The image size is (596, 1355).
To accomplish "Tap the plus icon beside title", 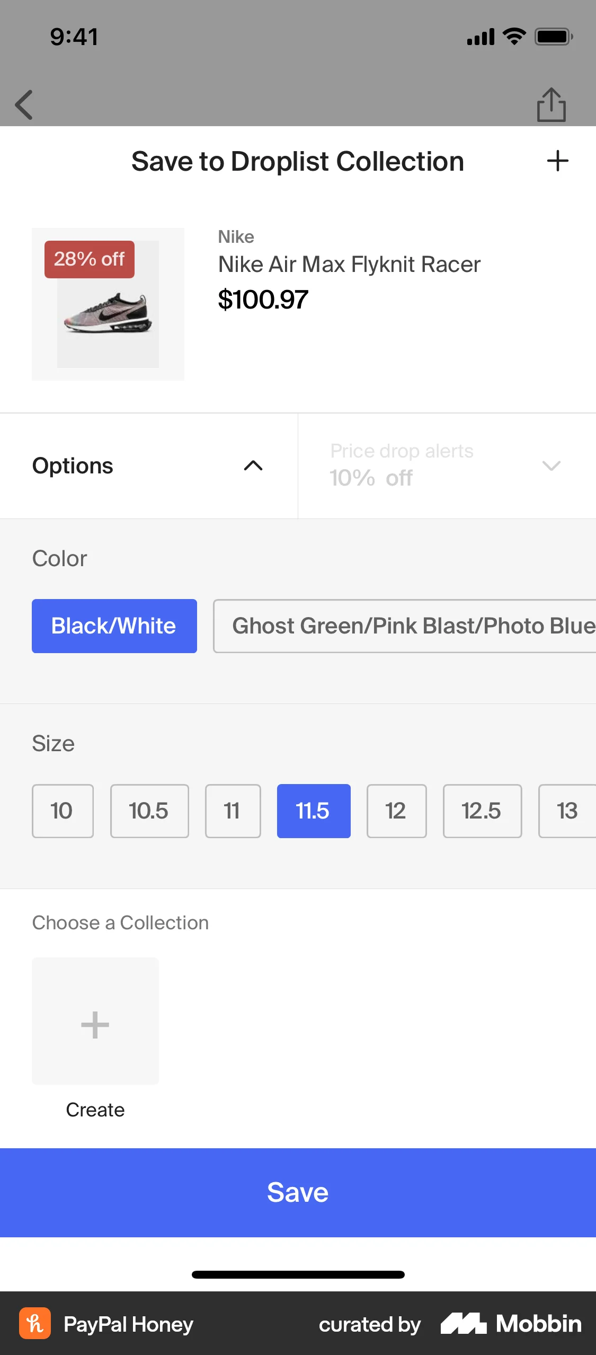I will coord(557,161).
